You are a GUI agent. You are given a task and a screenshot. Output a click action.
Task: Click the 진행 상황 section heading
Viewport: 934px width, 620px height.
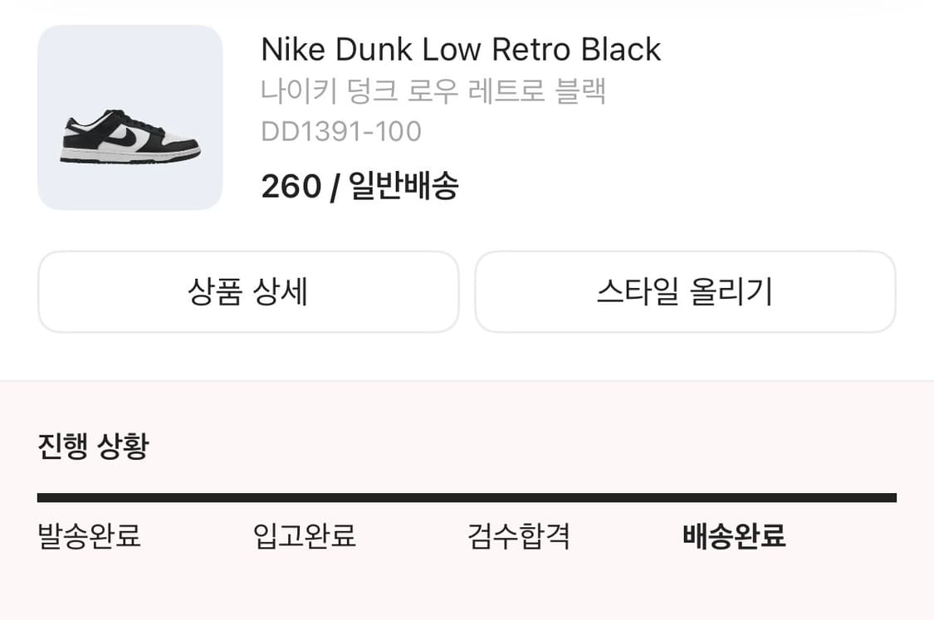(93, 447)
